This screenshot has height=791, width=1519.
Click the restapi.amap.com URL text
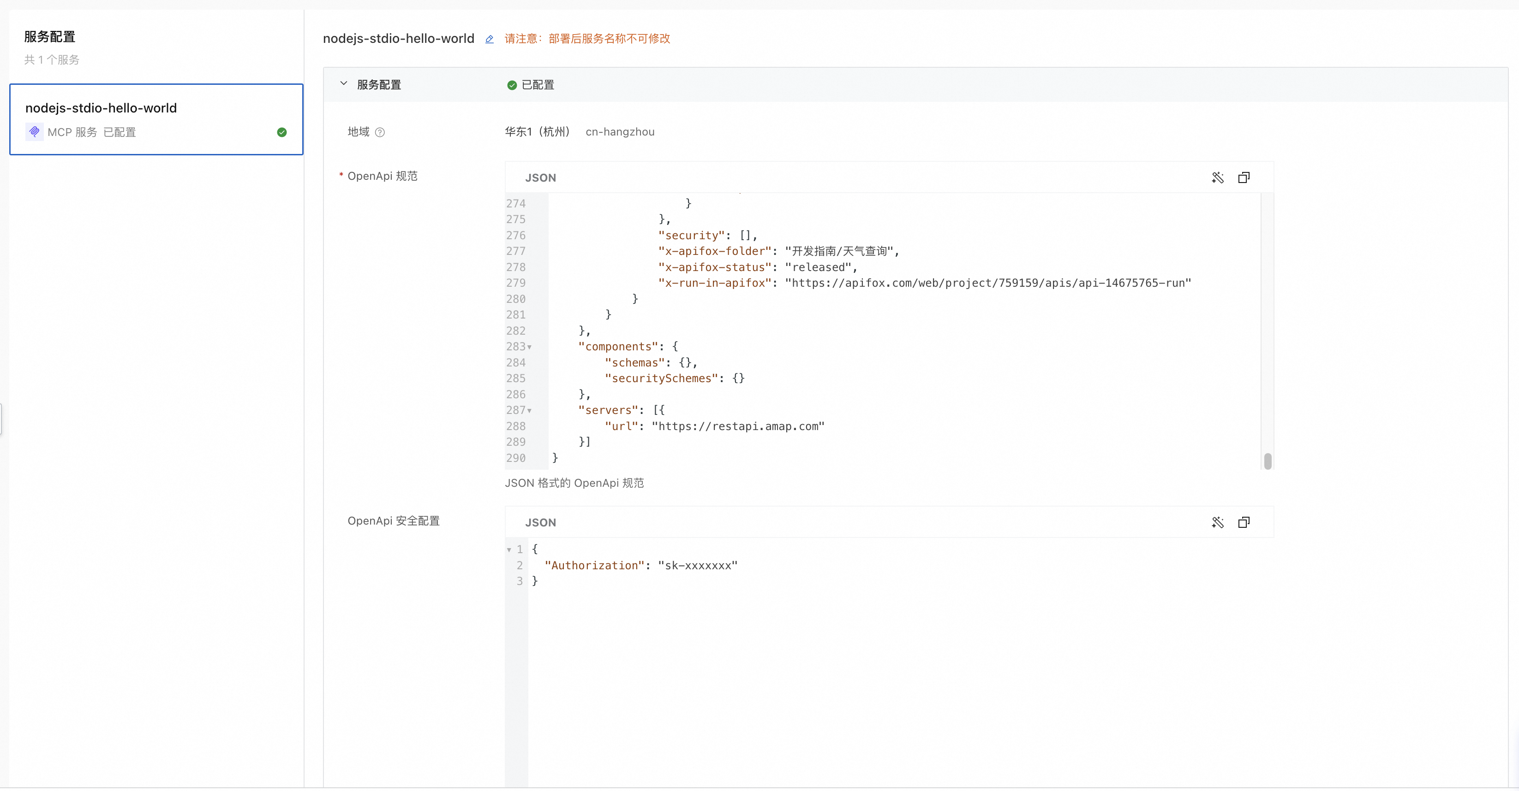(738, 426)
